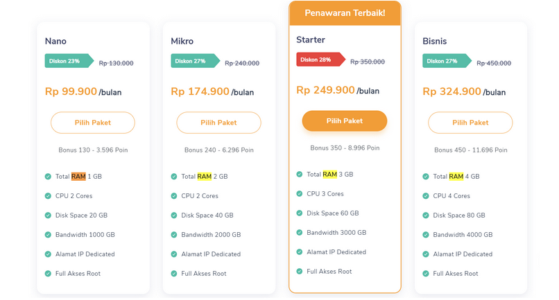Choose the Starter plan's orange Pilih Paket button
Viewport: 559px width, 300px height.
pos(344,121)
